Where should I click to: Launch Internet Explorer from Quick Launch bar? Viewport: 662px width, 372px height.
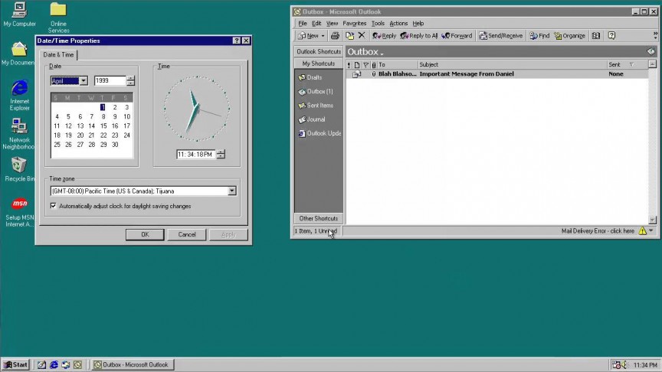click(x=54, y=365)
